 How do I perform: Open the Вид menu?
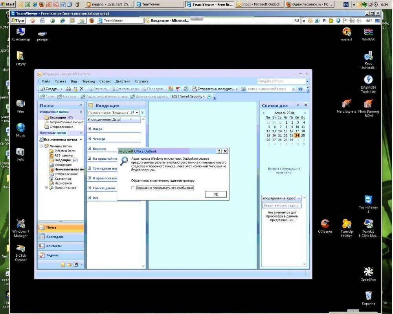74,81
